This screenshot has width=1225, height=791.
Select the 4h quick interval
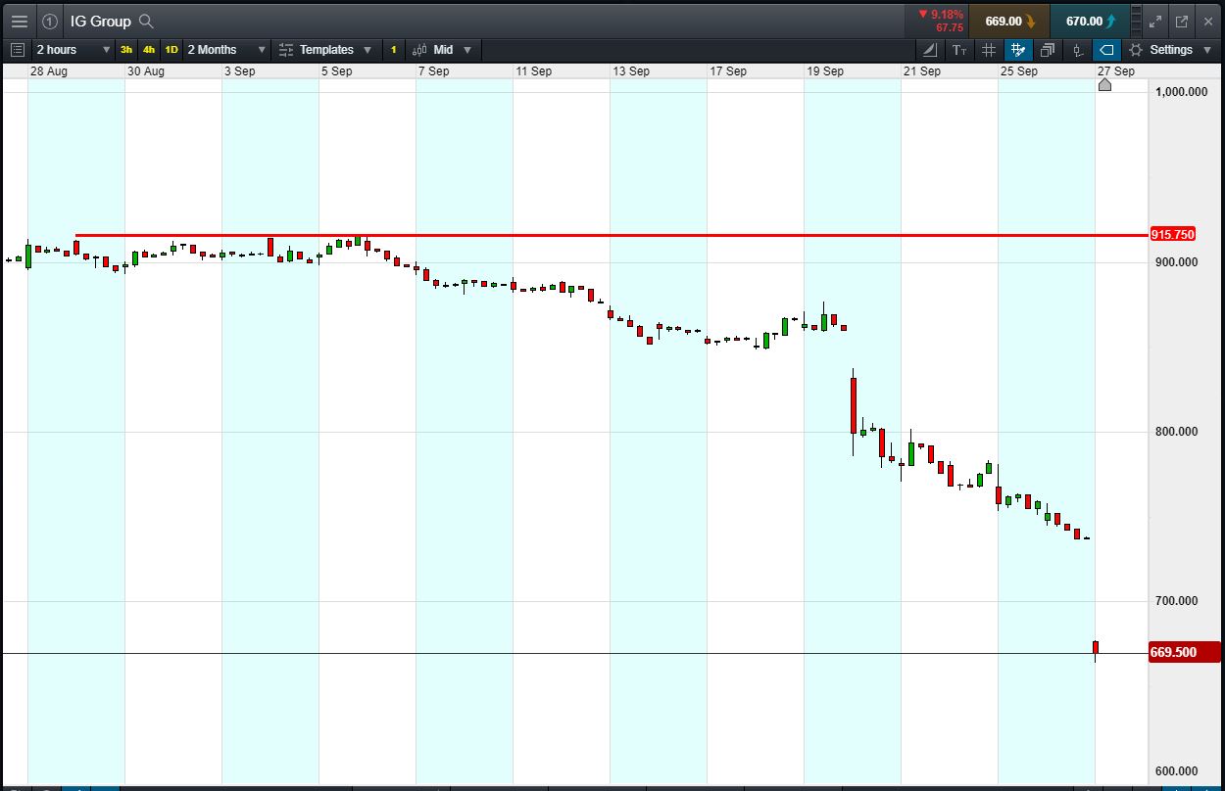pos(149,50)
